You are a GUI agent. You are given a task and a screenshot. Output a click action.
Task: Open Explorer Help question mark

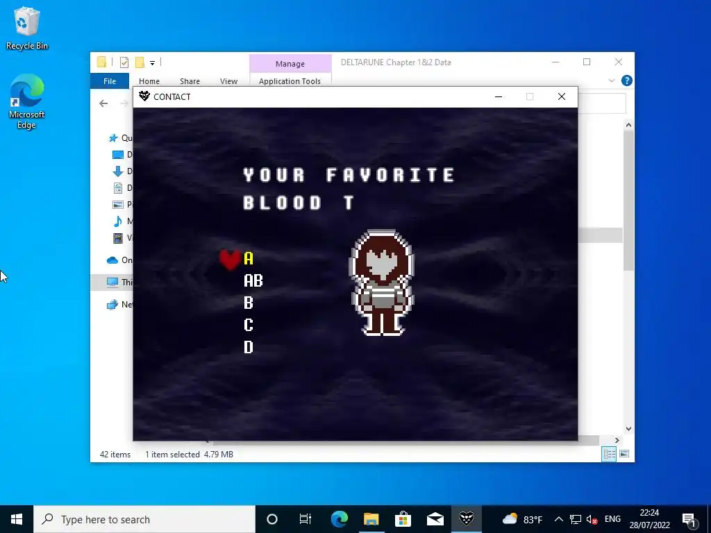pyautogui.click(x=627, y=81)
